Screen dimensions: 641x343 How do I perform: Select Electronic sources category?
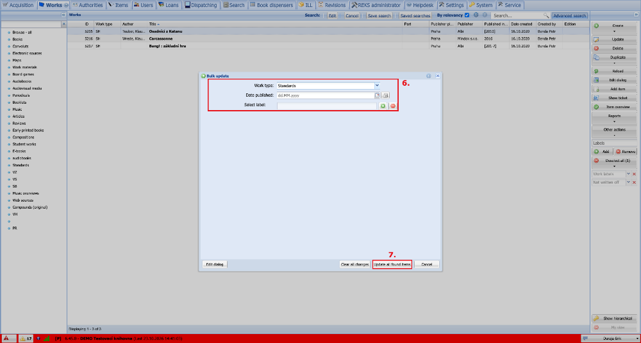click(x=27, y=53)
